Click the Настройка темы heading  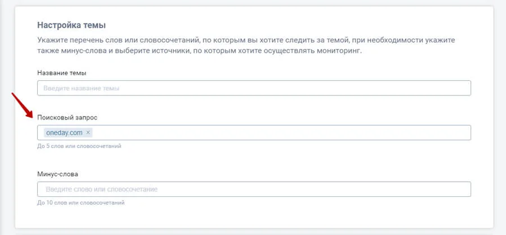point(71,25)
